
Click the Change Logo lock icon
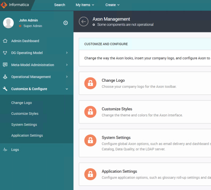[x=90, y=83]
